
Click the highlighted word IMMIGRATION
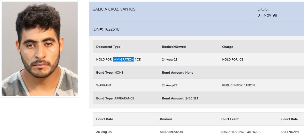coord(123,59)
